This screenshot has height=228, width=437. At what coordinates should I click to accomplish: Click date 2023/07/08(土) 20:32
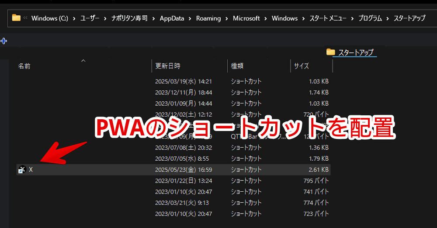click(x=184, y=148)
